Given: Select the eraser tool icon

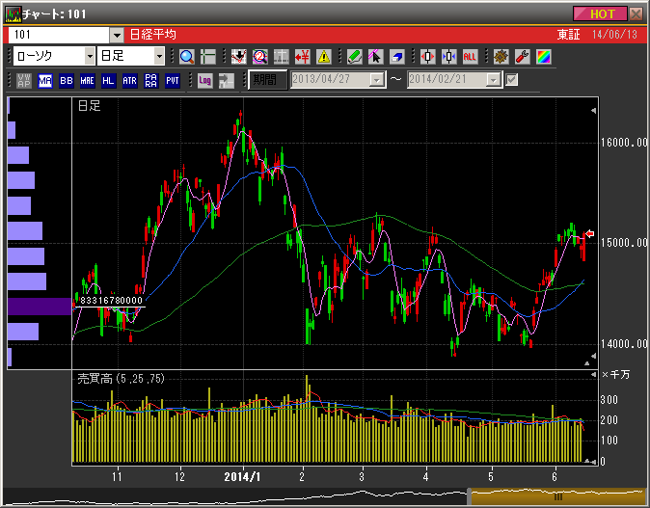Looking at the screenshot, I should 396,57.
